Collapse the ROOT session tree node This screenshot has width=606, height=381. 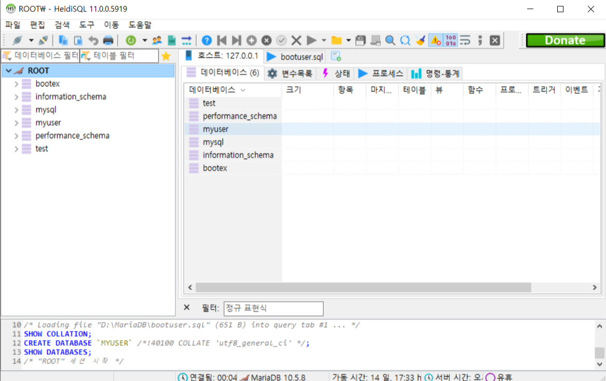[8, 71]
